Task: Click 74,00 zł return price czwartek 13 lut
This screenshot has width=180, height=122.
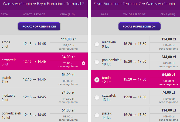Action: (x=169, y=92)
